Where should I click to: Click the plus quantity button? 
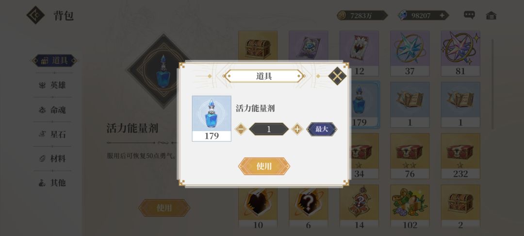(297, 129)
